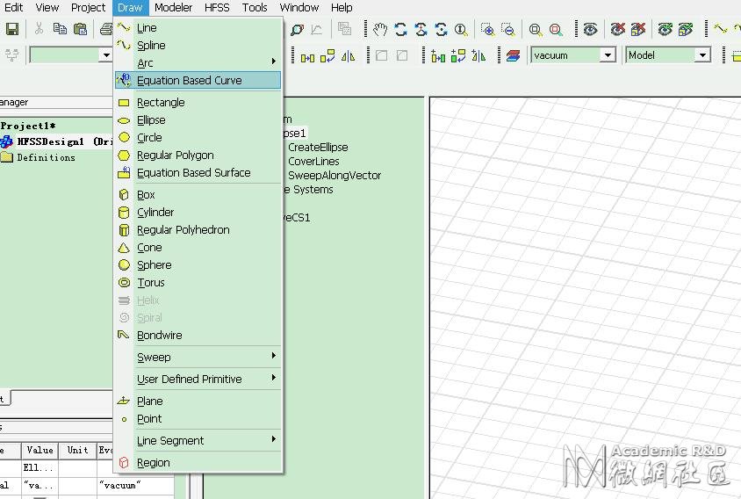Choose Line from the Draw menu
The image size is (741, 499).
click(x=198, y=28)
